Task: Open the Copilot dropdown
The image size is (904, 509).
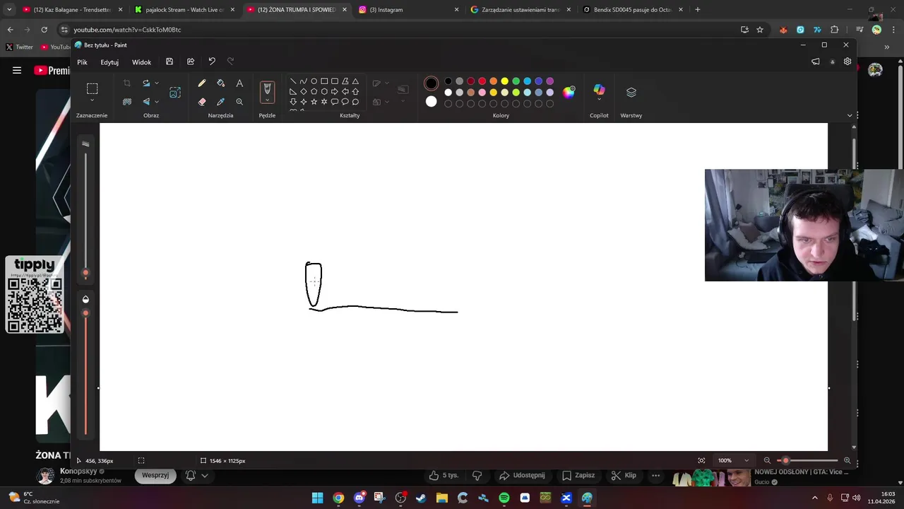Action: 599,100
